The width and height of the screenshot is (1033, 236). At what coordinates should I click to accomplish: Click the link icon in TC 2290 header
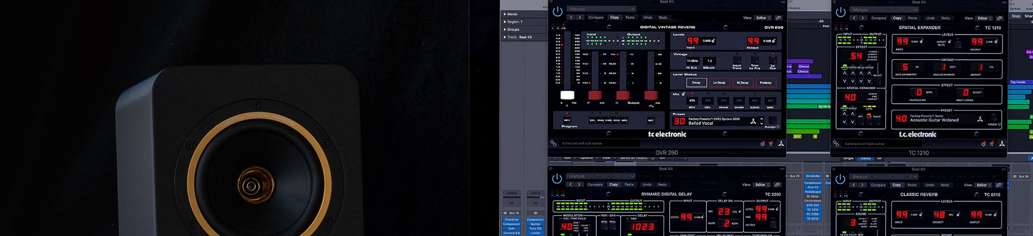[777, 185]
